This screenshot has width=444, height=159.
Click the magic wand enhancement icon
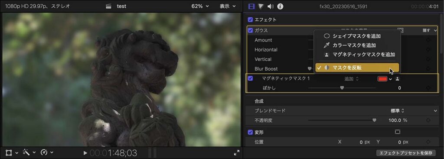click(x=26, y=153)
